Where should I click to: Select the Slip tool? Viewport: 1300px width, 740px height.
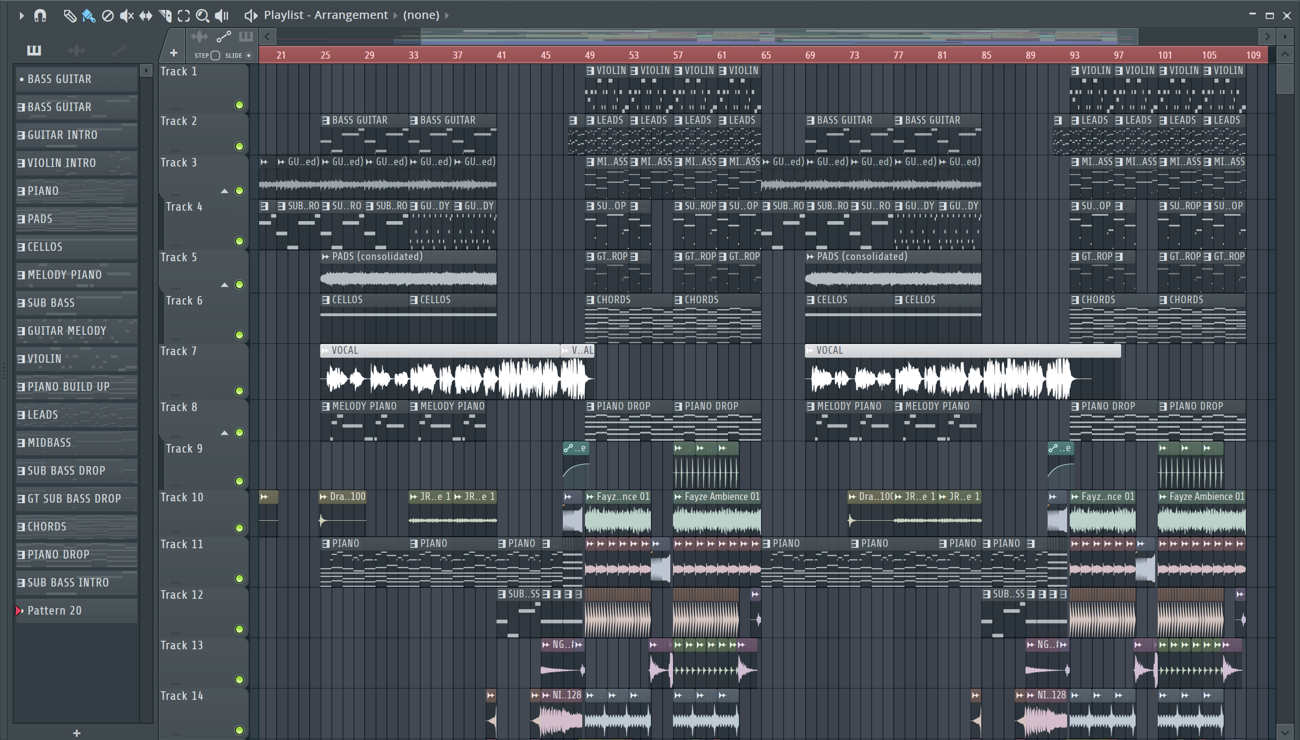146,16
